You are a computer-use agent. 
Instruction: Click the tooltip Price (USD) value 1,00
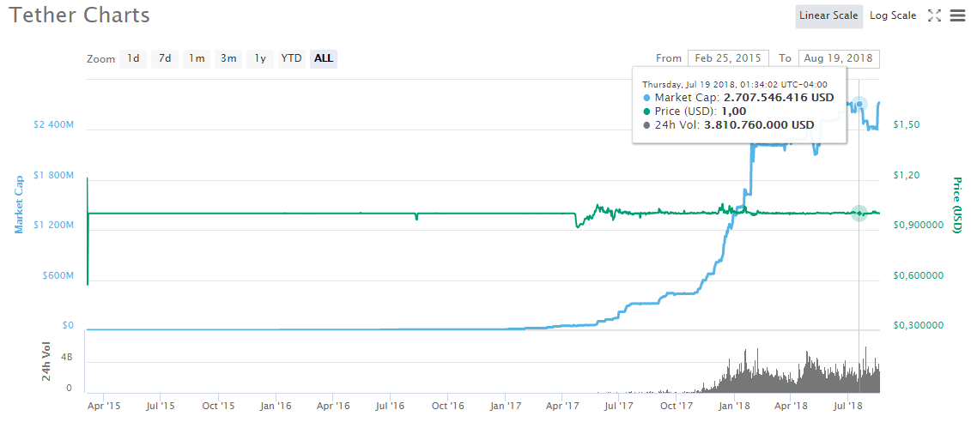click(x=734, y=112)
